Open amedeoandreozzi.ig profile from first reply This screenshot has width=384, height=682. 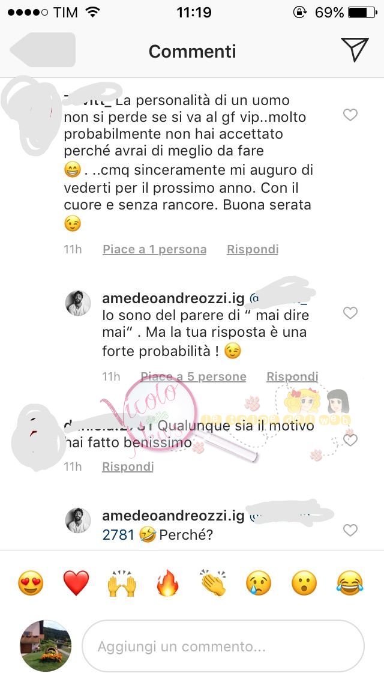173,298
